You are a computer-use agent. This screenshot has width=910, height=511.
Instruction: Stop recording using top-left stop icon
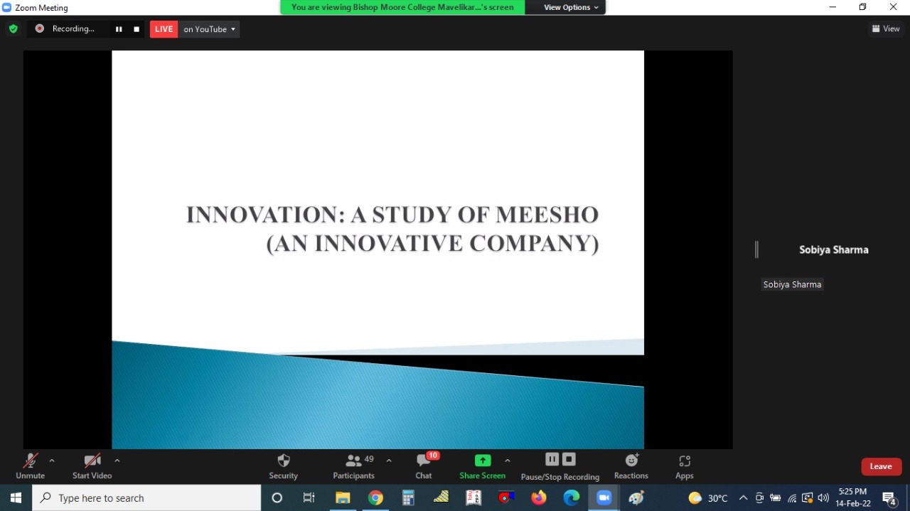136,29
